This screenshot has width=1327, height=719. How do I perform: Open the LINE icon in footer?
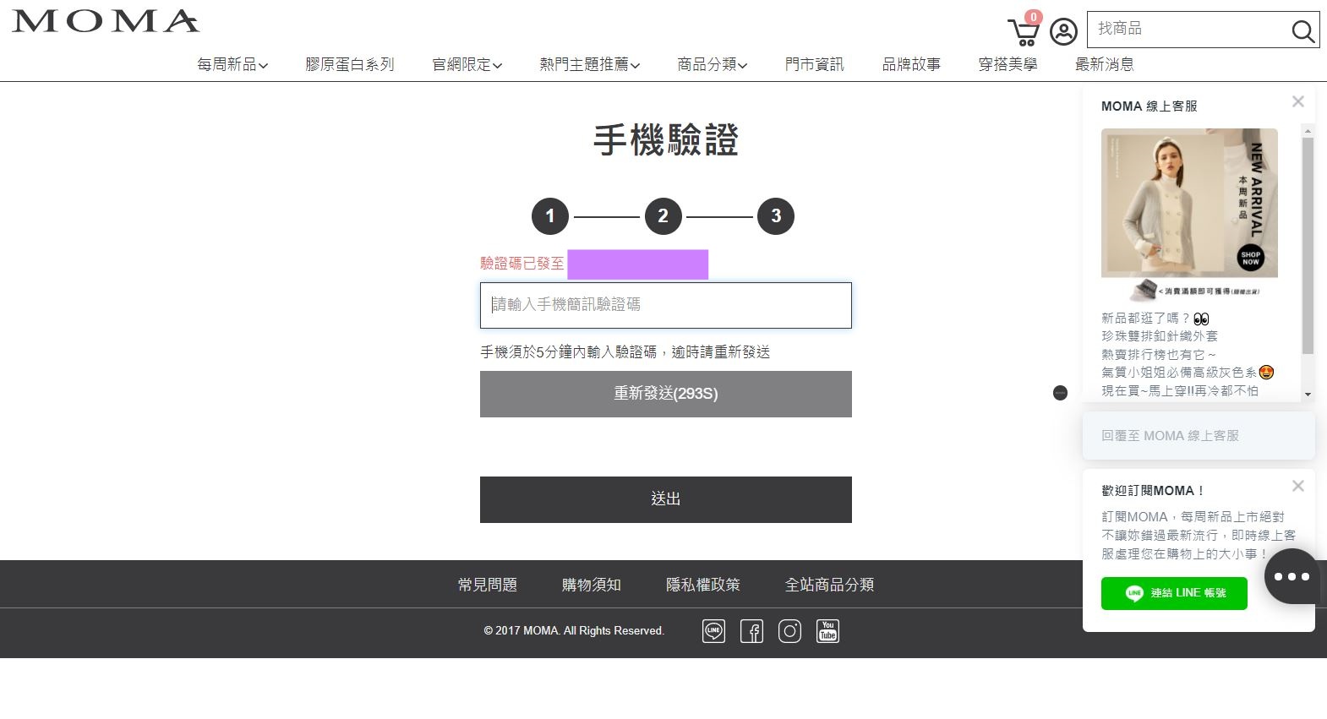click(x=713, y=631)
